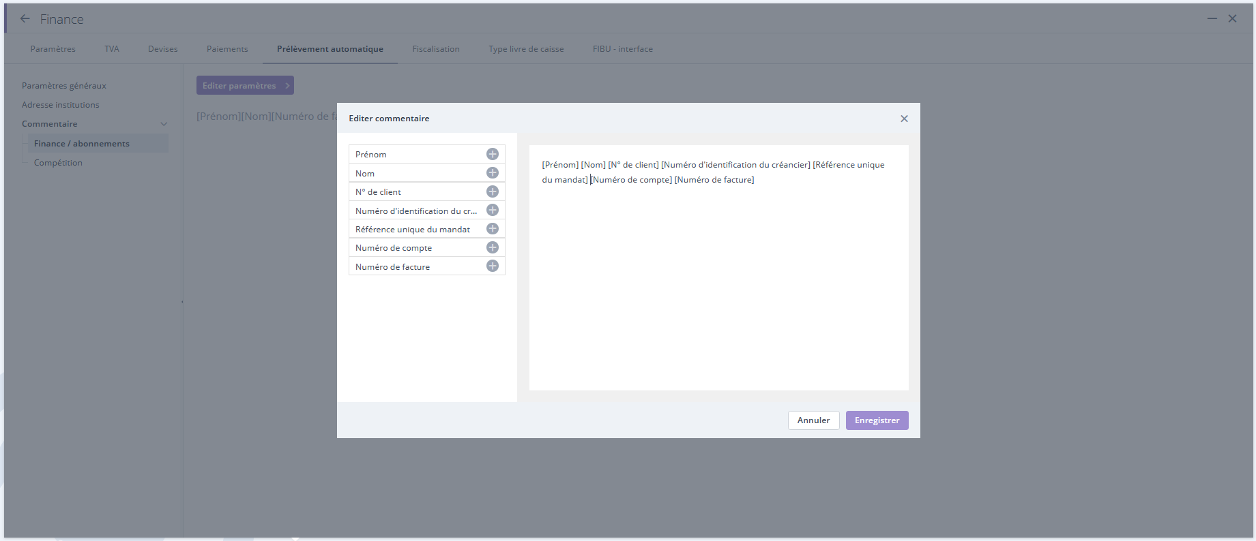This screenshot has height=541, width=1256.
Task: Click [Numéro de facture] in editor text
Action: click(714, 180)
